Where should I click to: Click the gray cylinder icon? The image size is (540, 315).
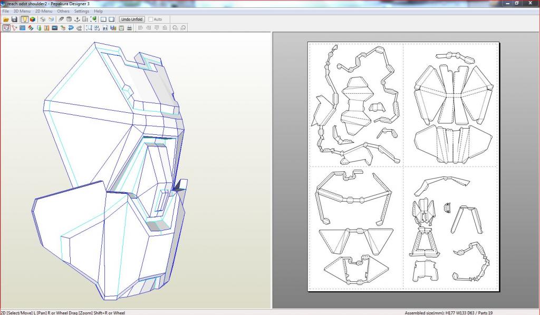(69, 19)
